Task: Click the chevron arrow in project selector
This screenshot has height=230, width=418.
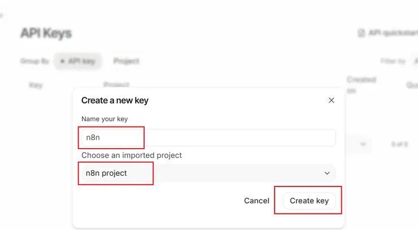Action: (327, 173)
